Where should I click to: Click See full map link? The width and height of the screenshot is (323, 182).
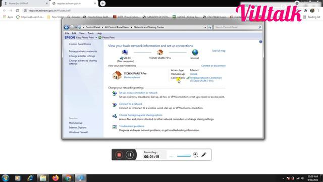click(x=219, y=51)
